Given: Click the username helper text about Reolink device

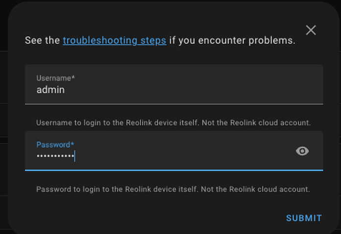Looking at the screenshot, I should point(173,123).
